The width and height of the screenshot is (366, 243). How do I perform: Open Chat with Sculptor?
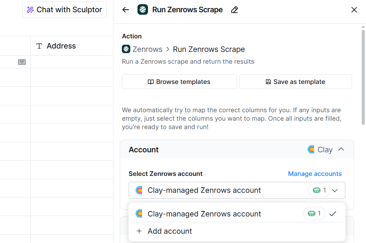(x=65, y=10)
